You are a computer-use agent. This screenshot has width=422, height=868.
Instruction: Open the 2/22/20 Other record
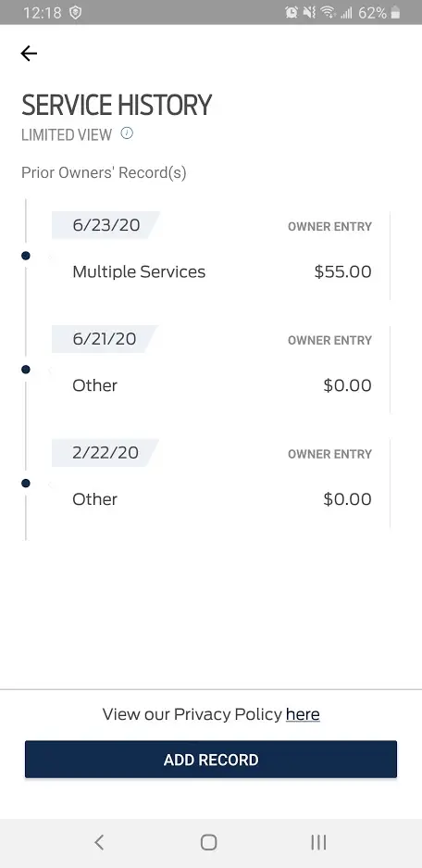point(221,484)
